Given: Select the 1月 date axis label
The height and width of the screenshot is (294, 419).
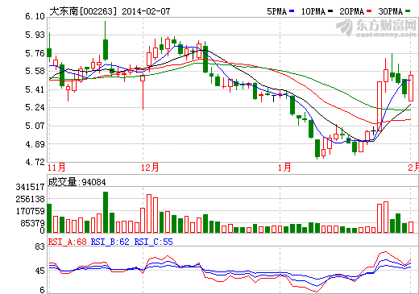Looking at the screenshot, I should [284, 168].
